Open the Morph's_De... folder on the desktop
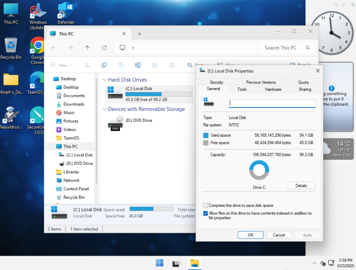Image resolution: width=356 pixels, height=270 pixels. [11, 84]
